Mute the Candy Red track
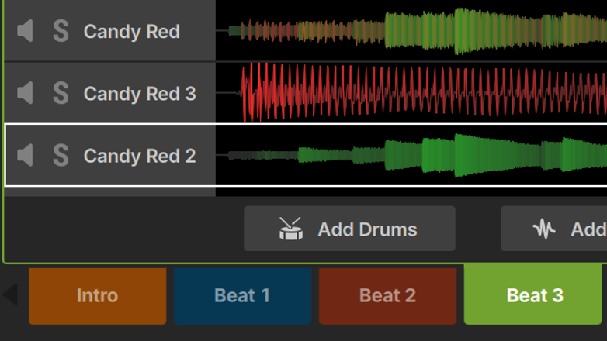Viewport: 607px width, 341px height. 25,31
